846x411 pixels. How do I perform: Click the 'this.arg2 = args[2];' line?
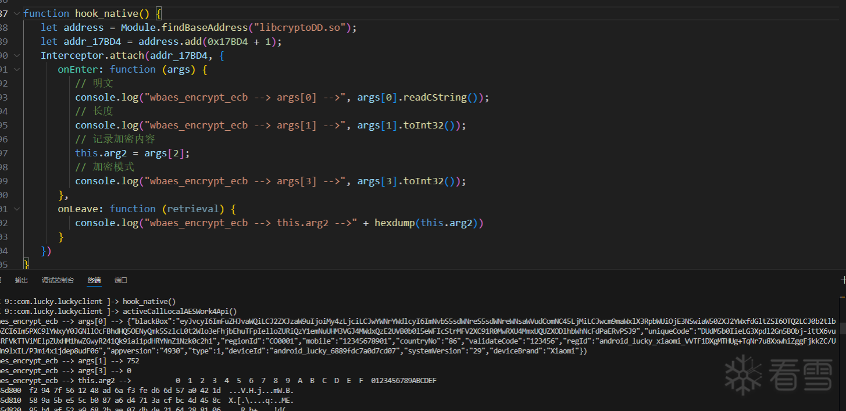point(133,153)
